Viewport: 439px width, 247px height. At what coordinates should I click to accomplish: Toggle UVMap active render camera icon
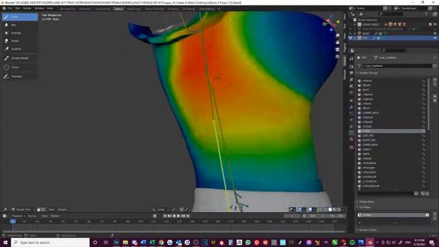(427, 215)
